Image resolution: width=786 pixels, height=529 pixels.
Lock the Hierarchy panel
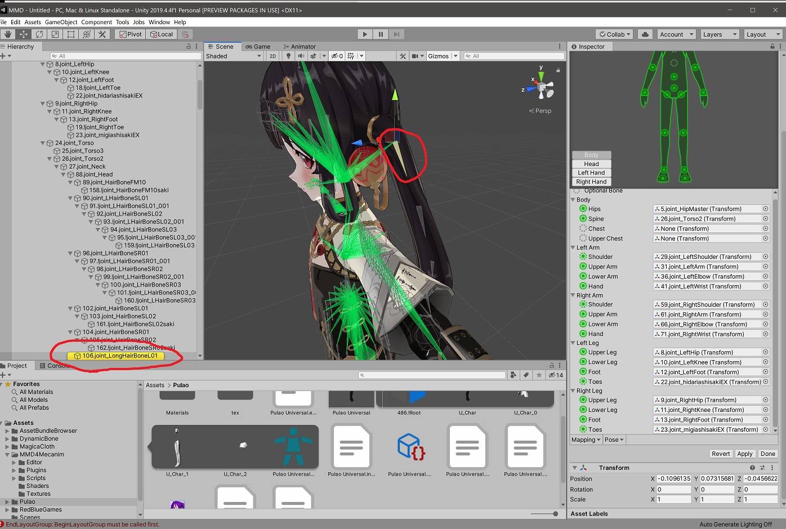[x=189, y=47]
